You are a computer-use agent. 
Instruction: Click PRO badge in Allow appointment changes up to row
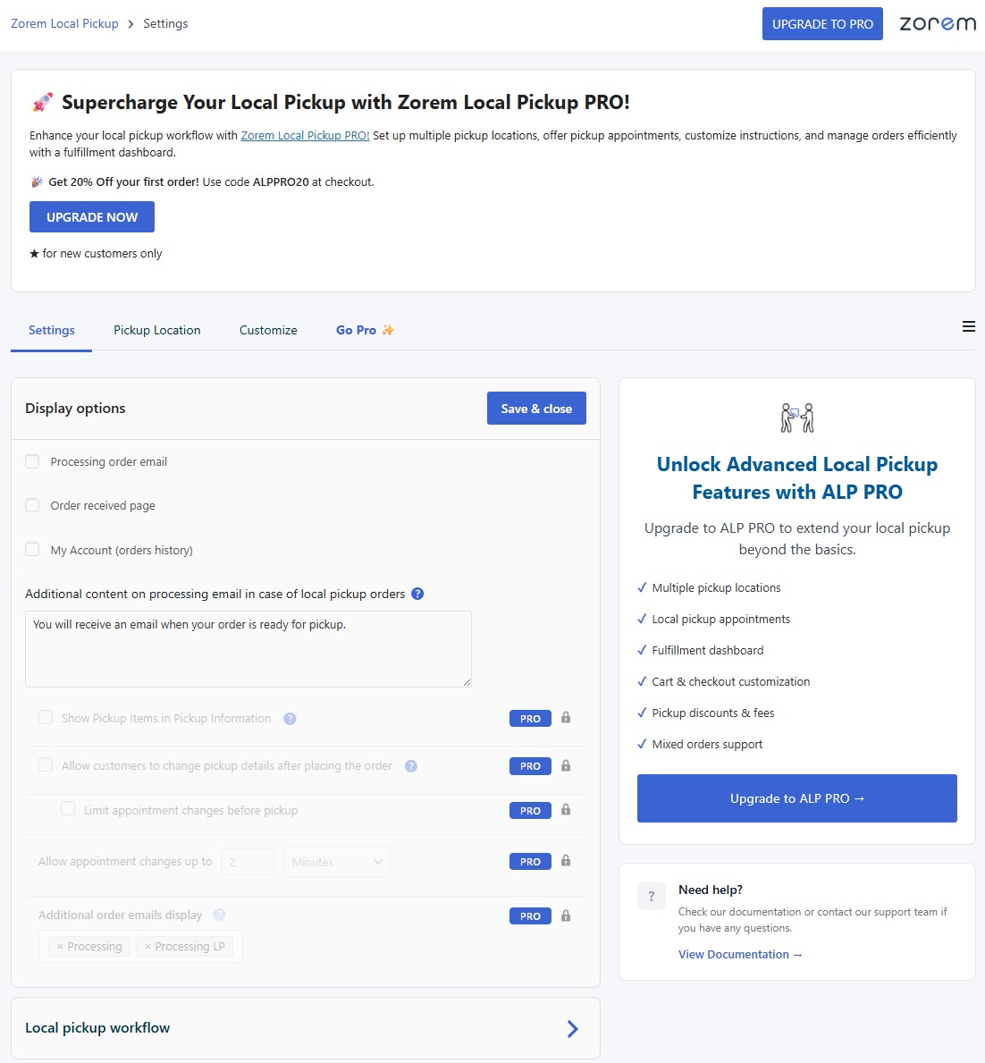tap(530, 862)
